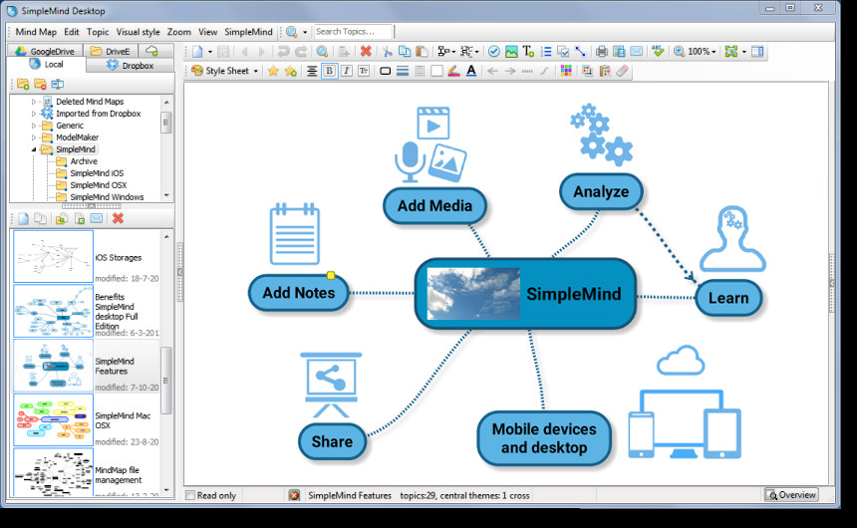Click the New mind map toolbar icon
The image size is (857, 528).
196,52
